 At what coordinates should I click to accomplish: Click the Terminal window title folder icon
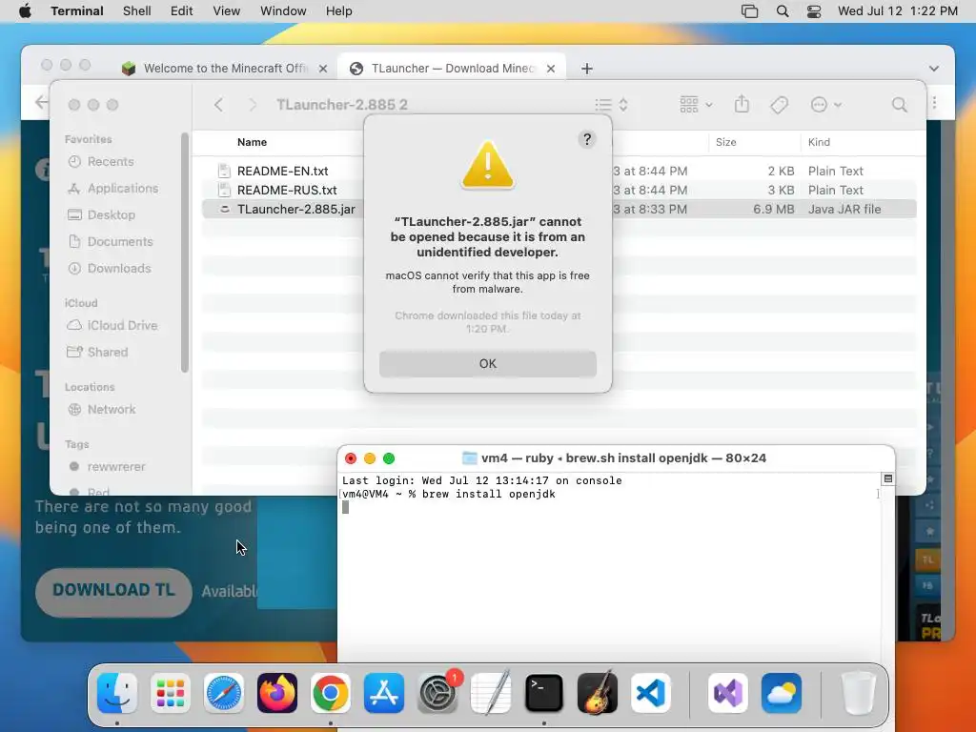coord(469,458)
